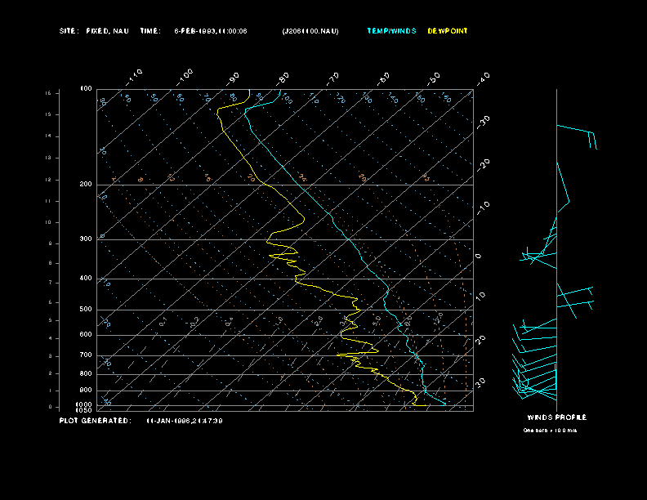Click the PLOT GENERATED: label
647x500 pixels.
(96, 421)
